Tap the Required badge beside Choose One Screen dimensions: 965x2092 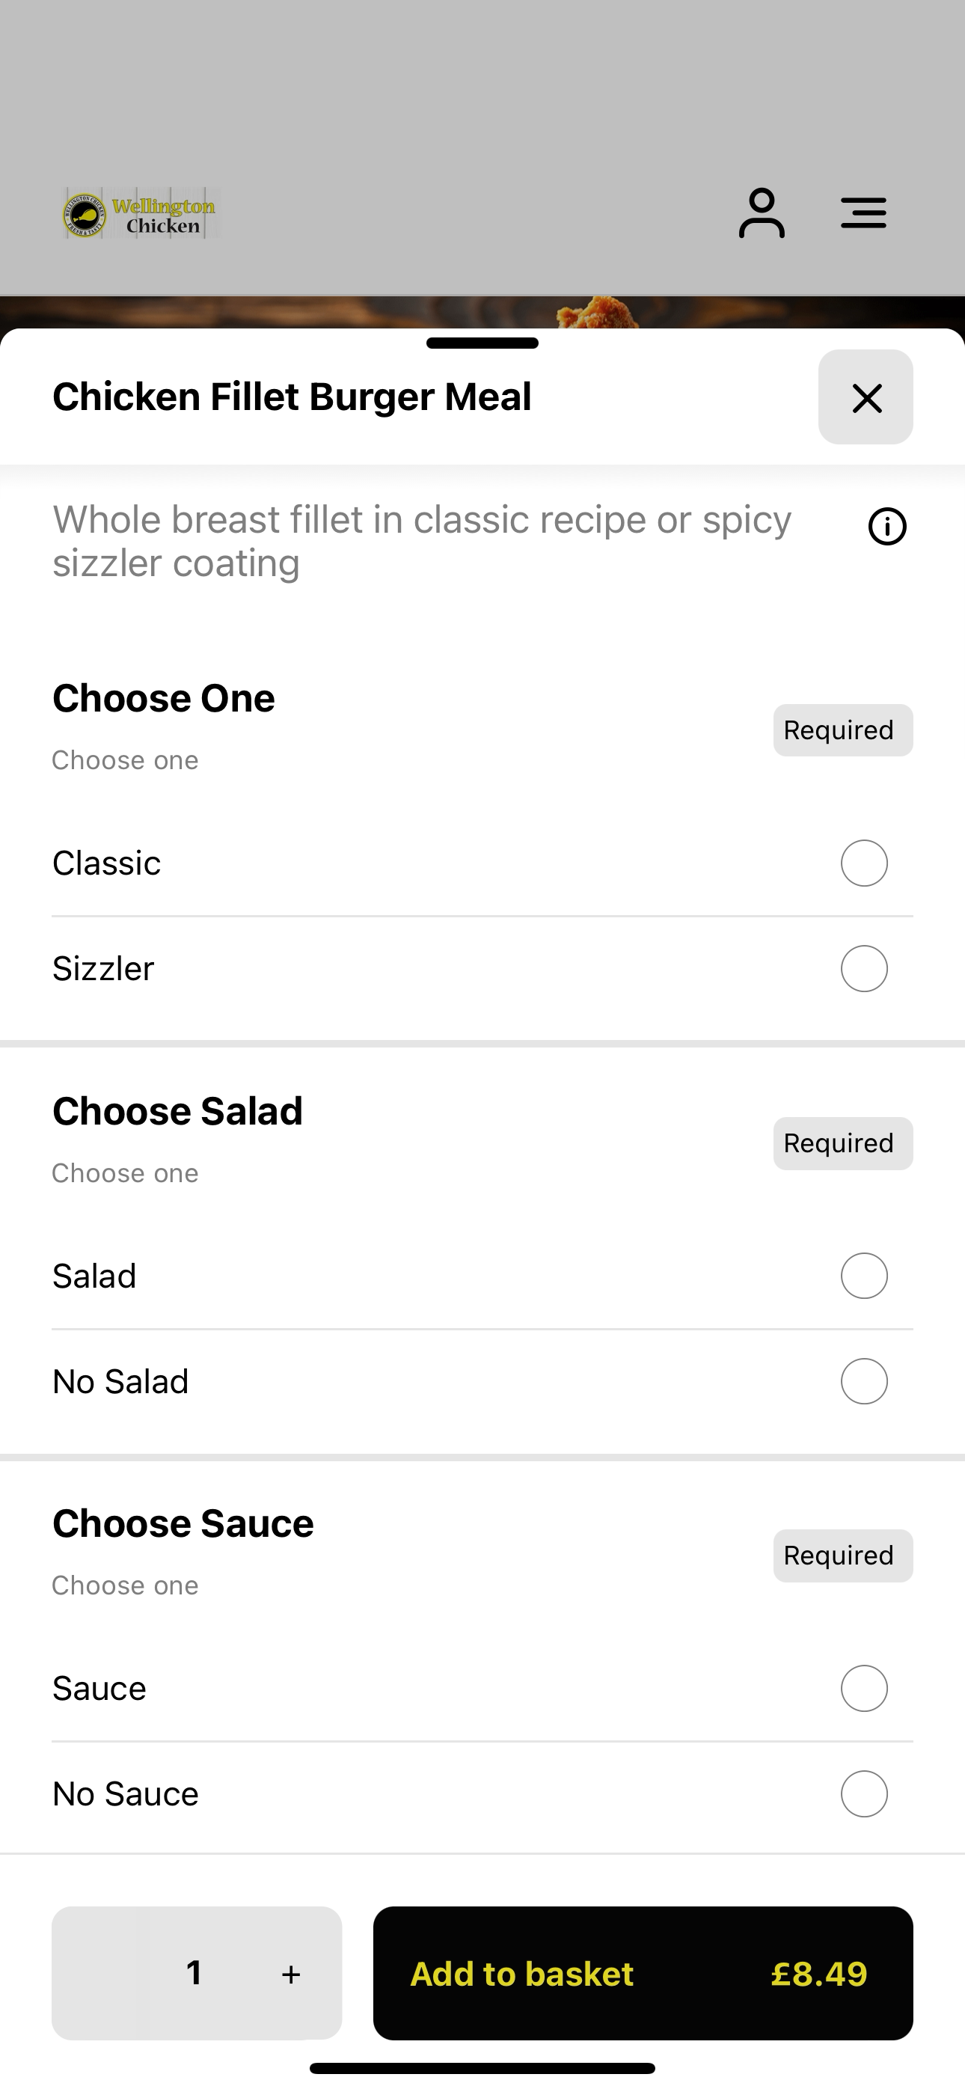point(843,730)
